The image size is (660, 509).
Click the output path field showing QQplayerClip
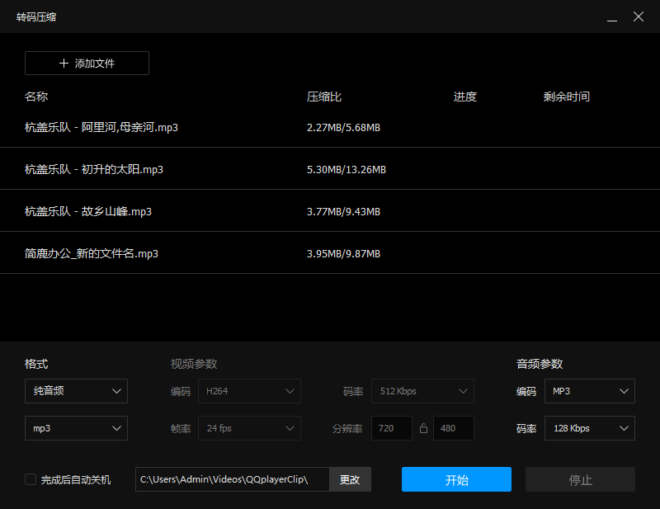(x=231, y=479)
